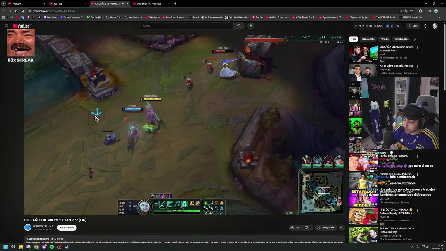This screenshot has height=251, width=446.
Task: Click the video title DIEZ AÑOS DE WILLYREX FAN 777
Action: 55,220
